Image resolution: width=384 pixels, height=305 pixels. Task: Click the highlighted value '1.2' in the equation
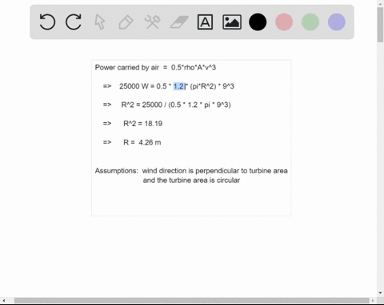point(178,86)
